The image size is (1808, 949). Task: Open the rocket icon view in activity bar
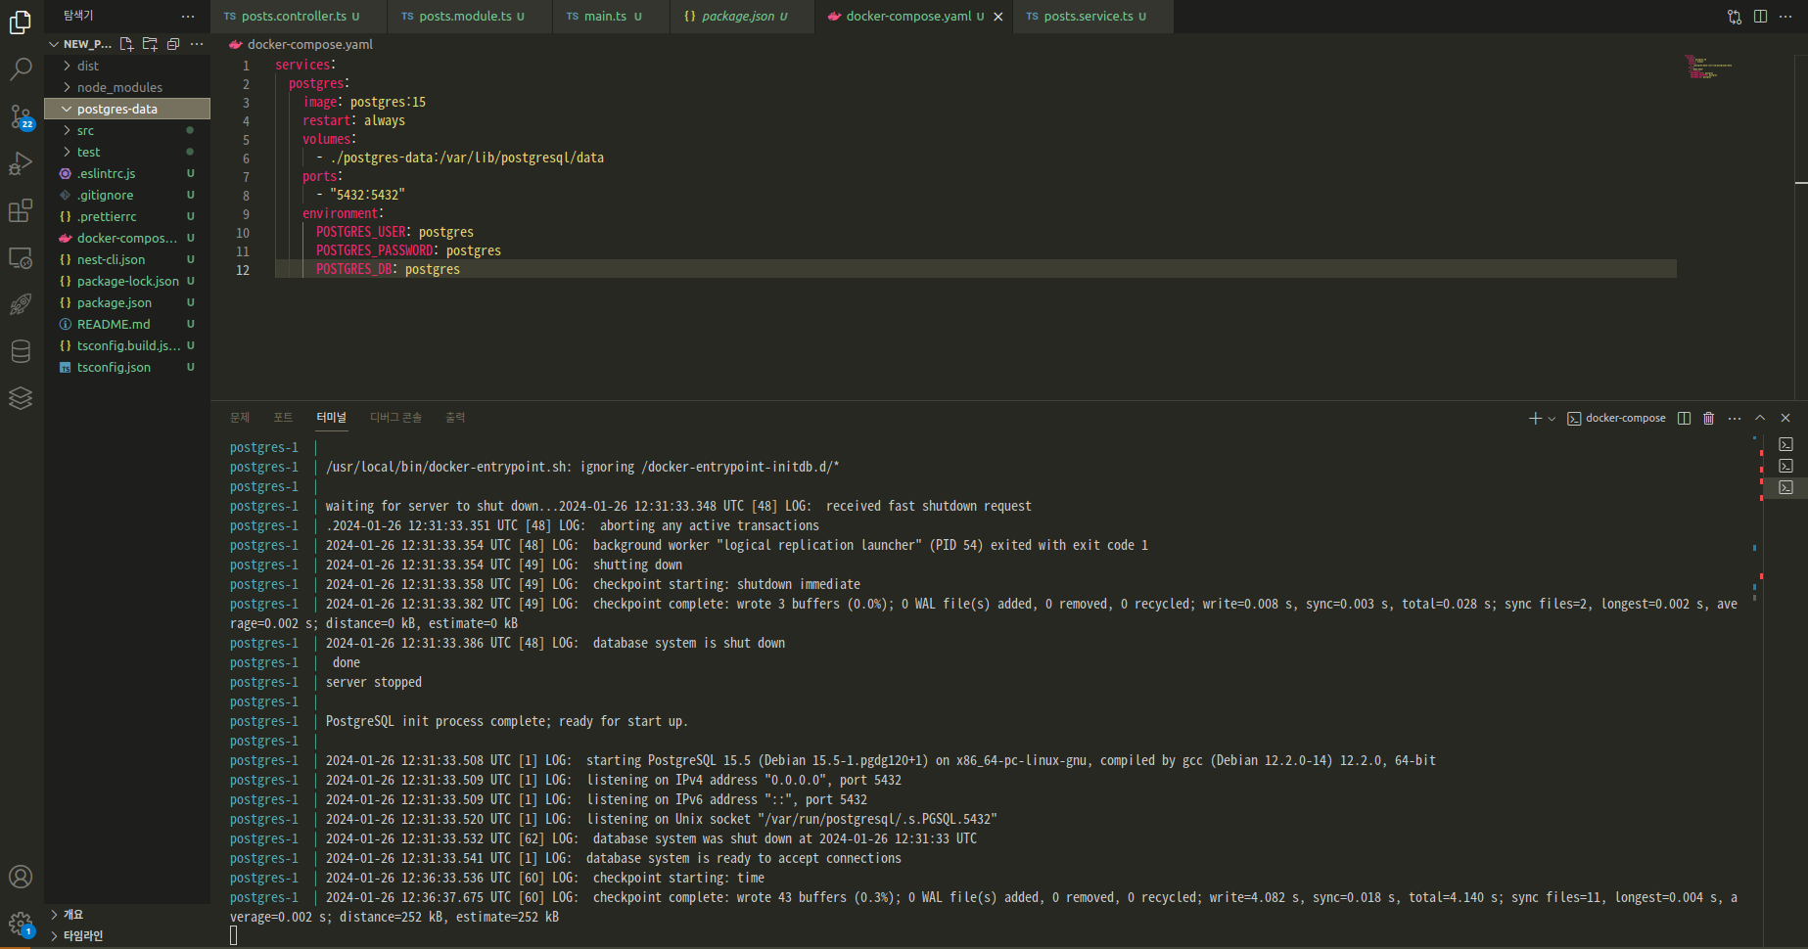(21, 304)
